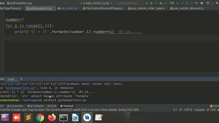Open the Loading Devices dropdown
This screenshot has height=123, width=219.
129,3
